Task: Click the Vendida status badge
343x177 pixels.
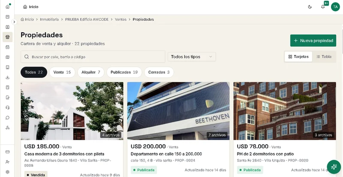Action: click(x=36, y=174)
